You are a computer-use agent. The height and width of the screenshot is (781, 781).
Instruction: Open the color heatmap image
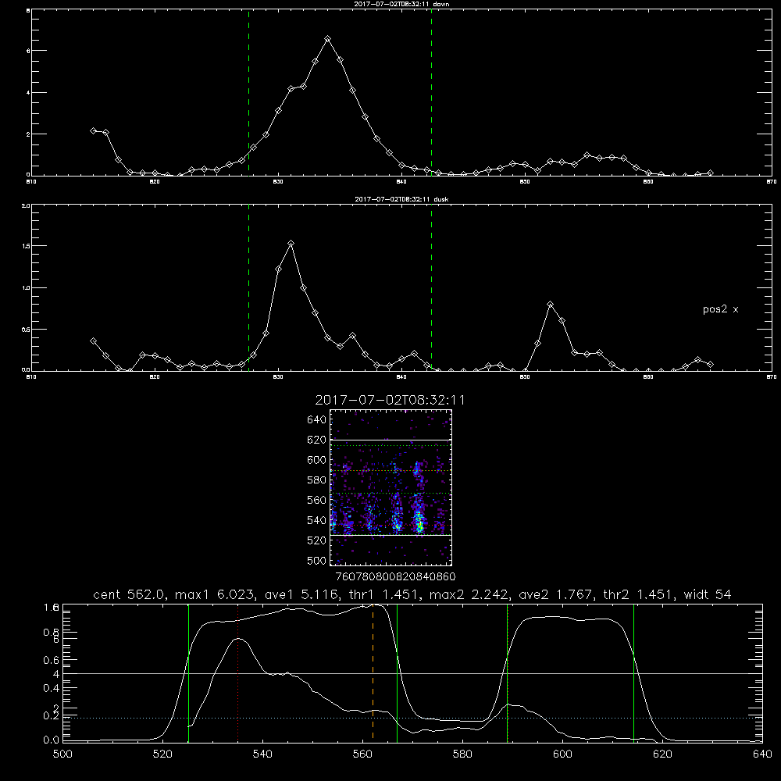click(391, 487)
